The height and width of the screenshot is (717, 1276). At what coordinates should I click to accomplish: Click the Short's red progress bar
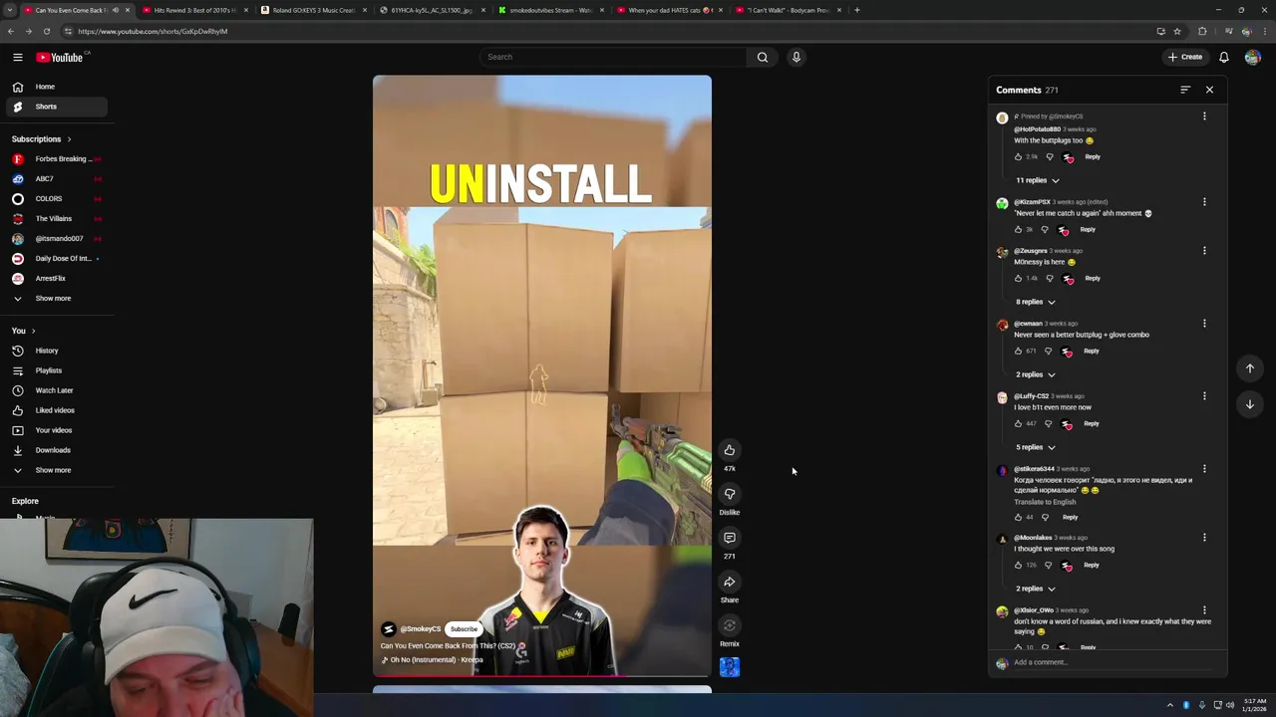542,675
